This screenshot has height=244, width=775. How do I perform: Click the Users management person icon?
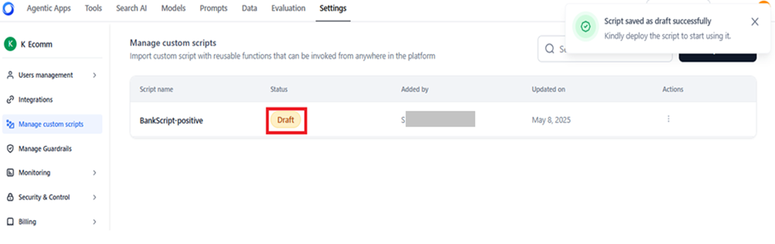[10, 75]
